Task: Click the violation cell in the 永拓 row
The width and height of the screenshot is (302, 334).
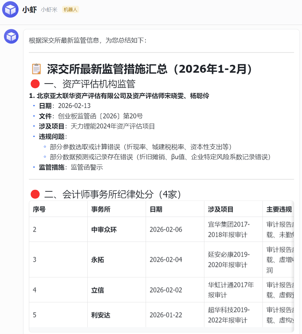Action: pyautogui.click(x=278, y=259)
